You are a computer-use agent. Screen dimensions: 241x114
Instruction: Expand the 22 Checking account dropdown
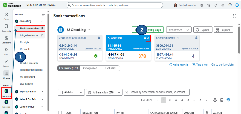click(89, 29)
